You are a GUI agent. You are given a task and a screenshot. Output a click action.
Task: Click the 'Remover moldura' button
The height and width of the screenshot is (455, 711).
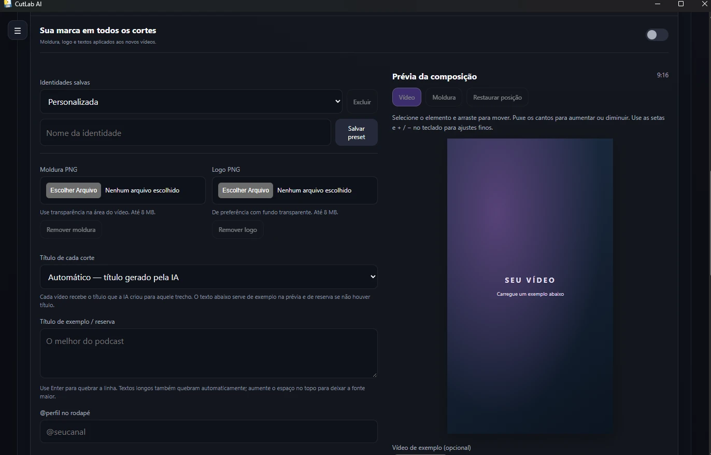(x=71, y=229)
